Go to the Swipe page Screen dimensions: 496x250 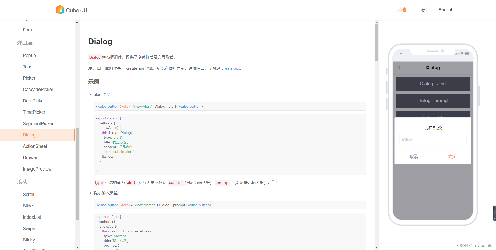point(29,229)
